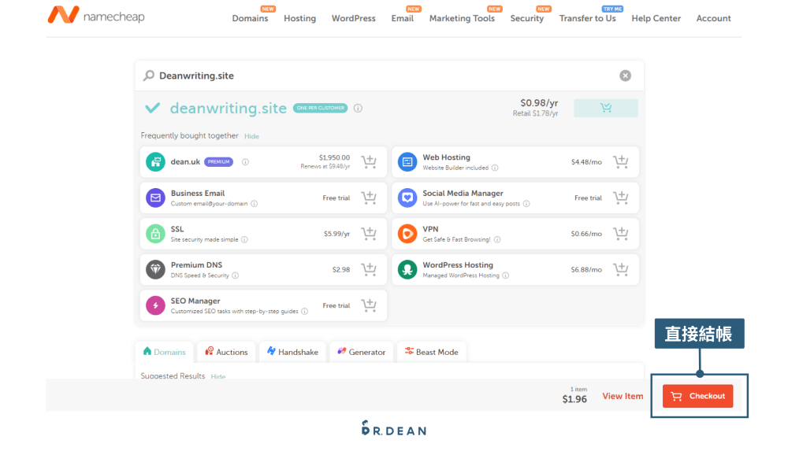Image resolution: width=788 pixels, height=451 pixels.
Task: Click the WordPress Hosting green icon
Action: click(x=407, y=270)
